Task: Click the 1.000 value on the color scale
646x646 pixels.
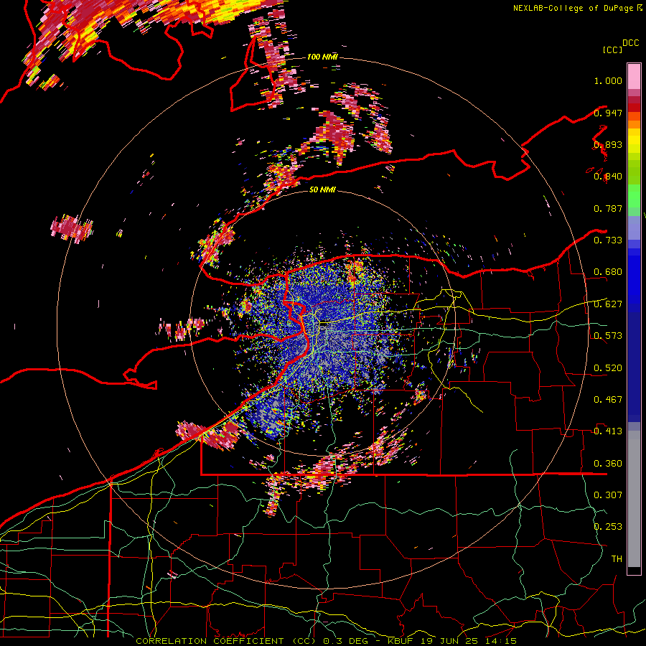Action: [x=608, y=80]
